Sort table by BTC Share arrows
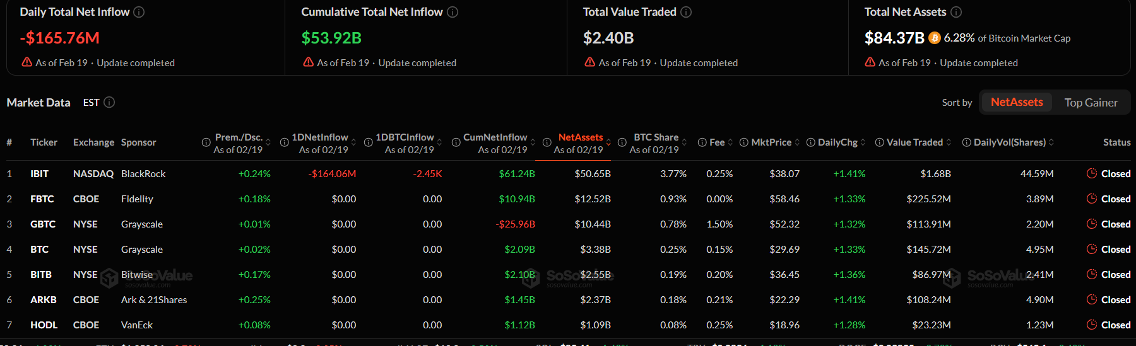 (684, 142)
